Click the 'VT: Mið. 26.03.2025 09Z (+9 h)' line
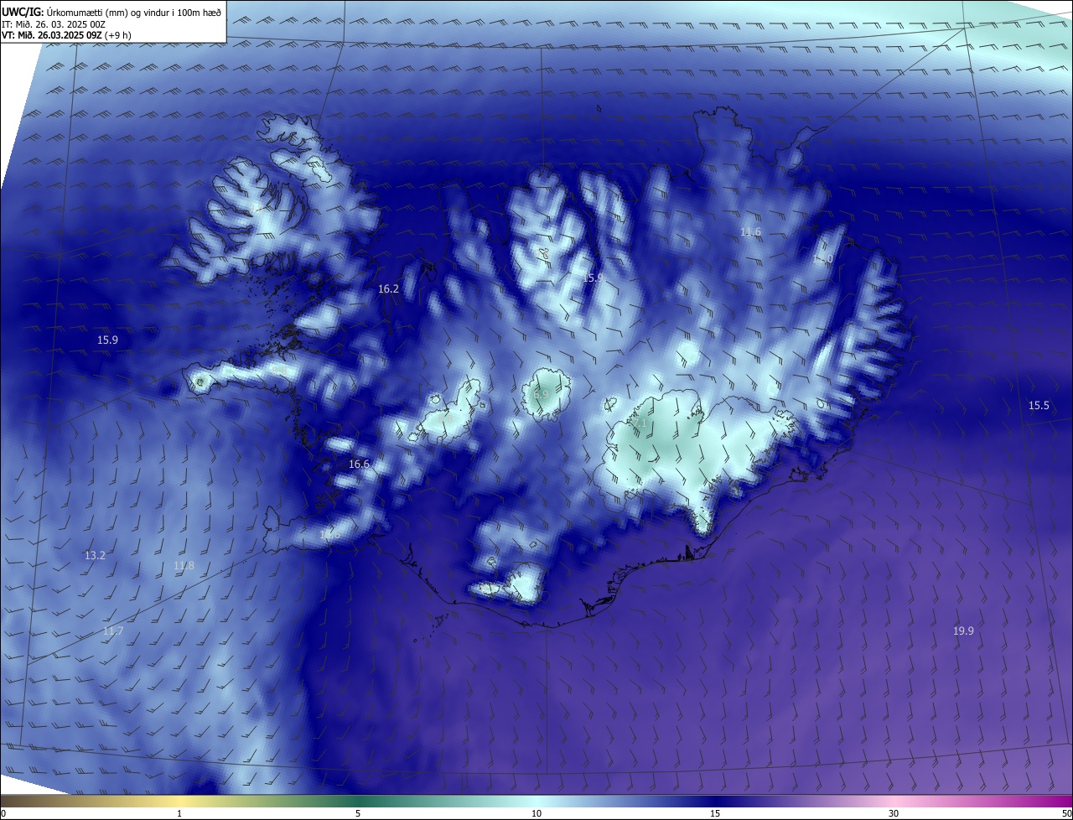This screenshot has width=1073, height=820. (x=66, y=34)
